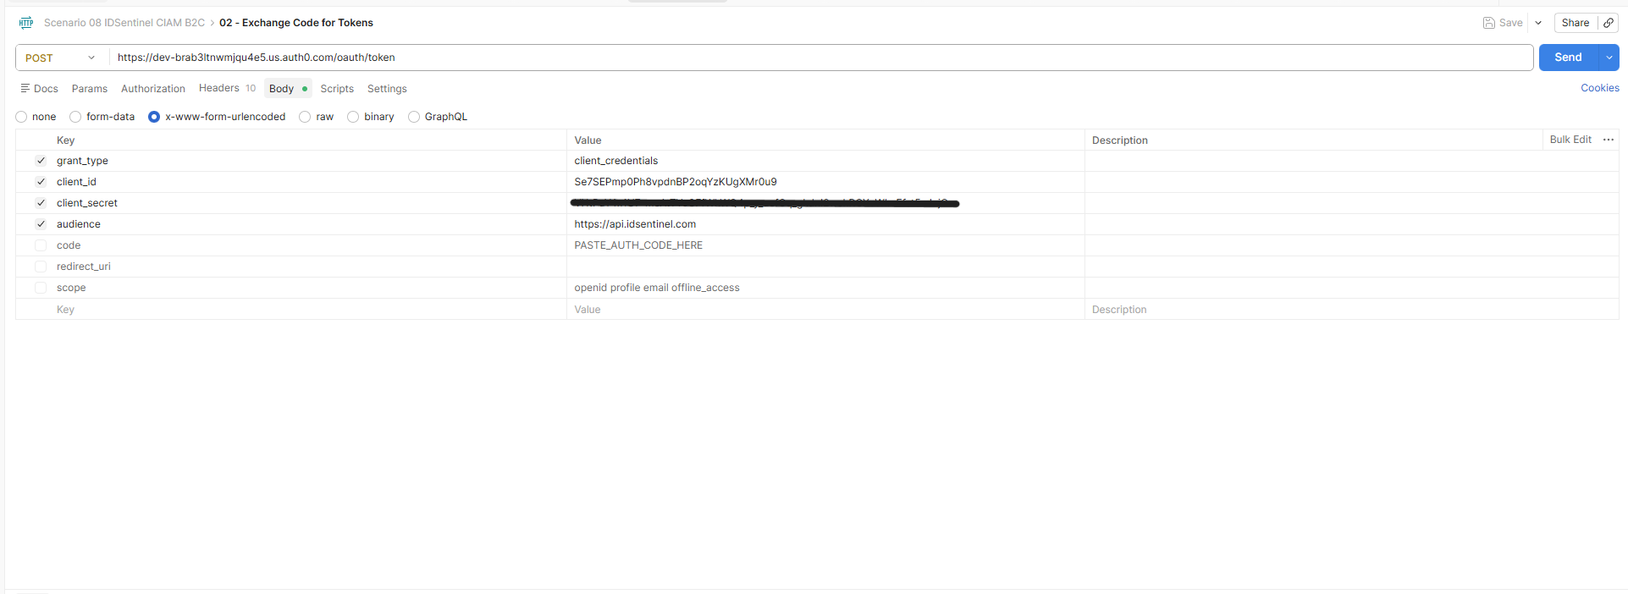Select the GraphQL body type
The height and width of the screenshot is (594, 1628).
point(414,117)
